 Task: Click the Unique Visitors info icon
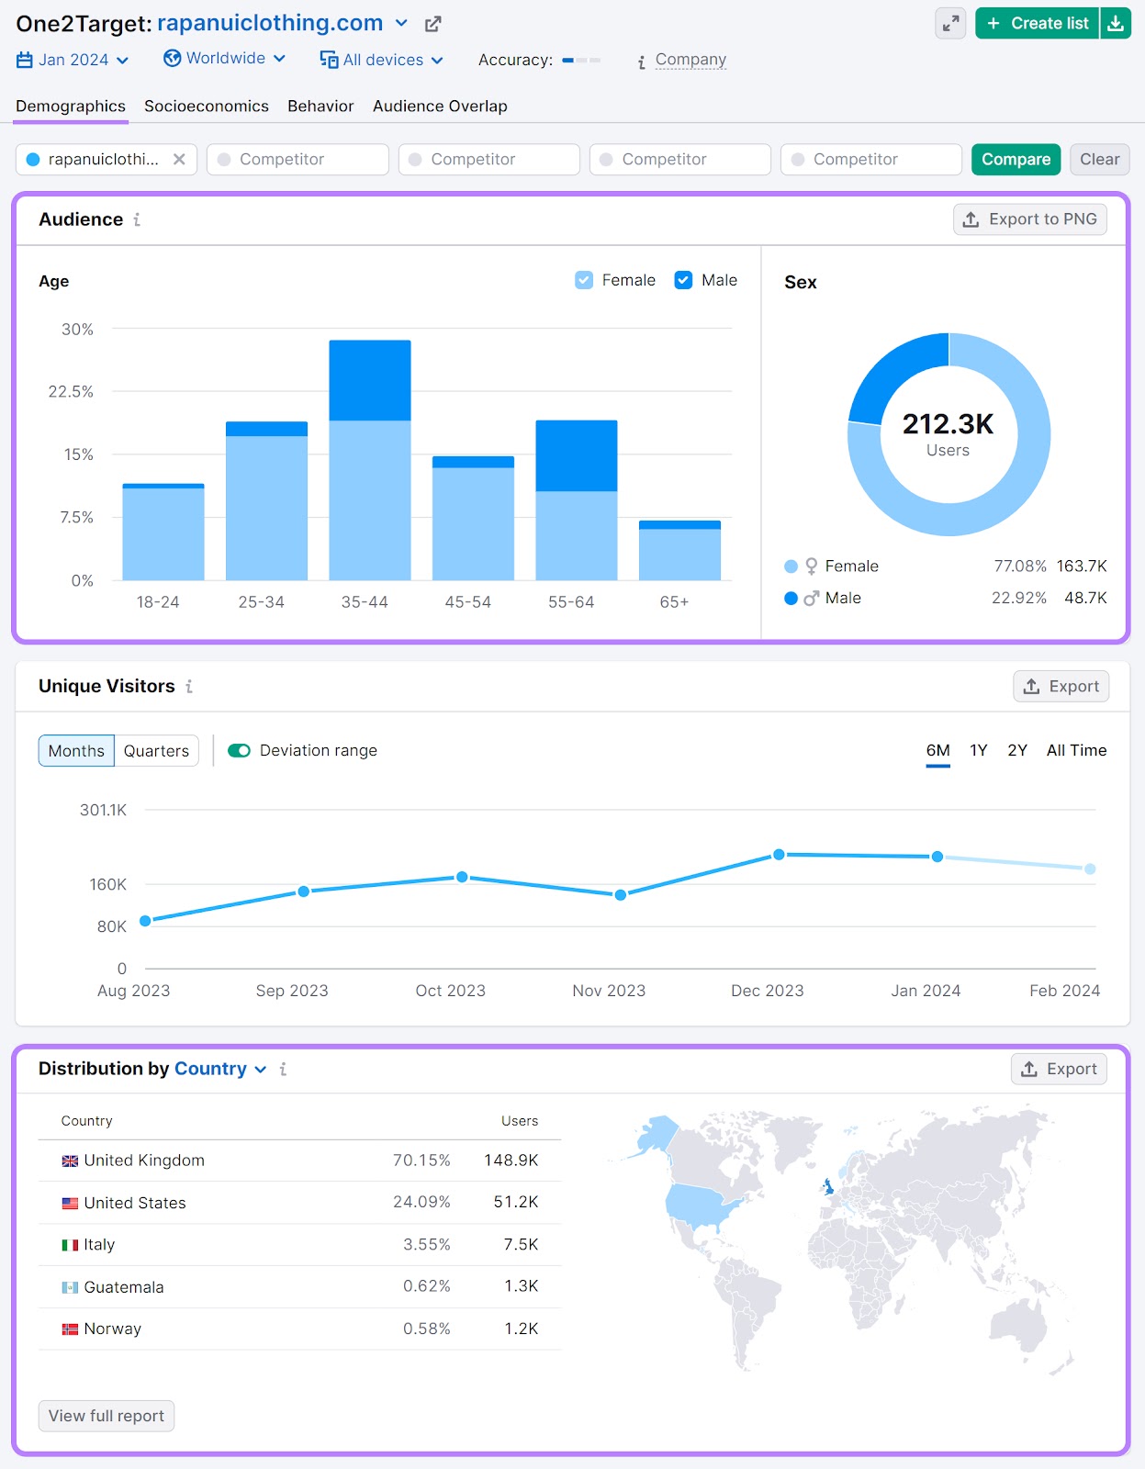point(189,687)
